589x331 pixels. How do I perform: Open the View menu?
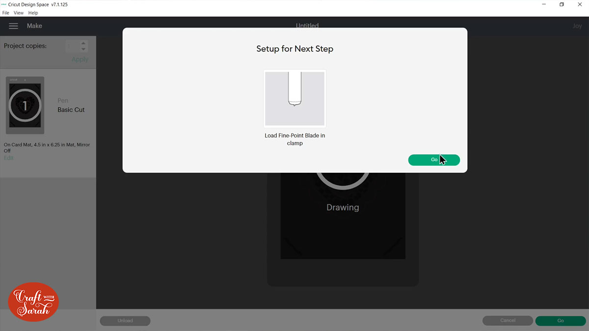[19, 13]
